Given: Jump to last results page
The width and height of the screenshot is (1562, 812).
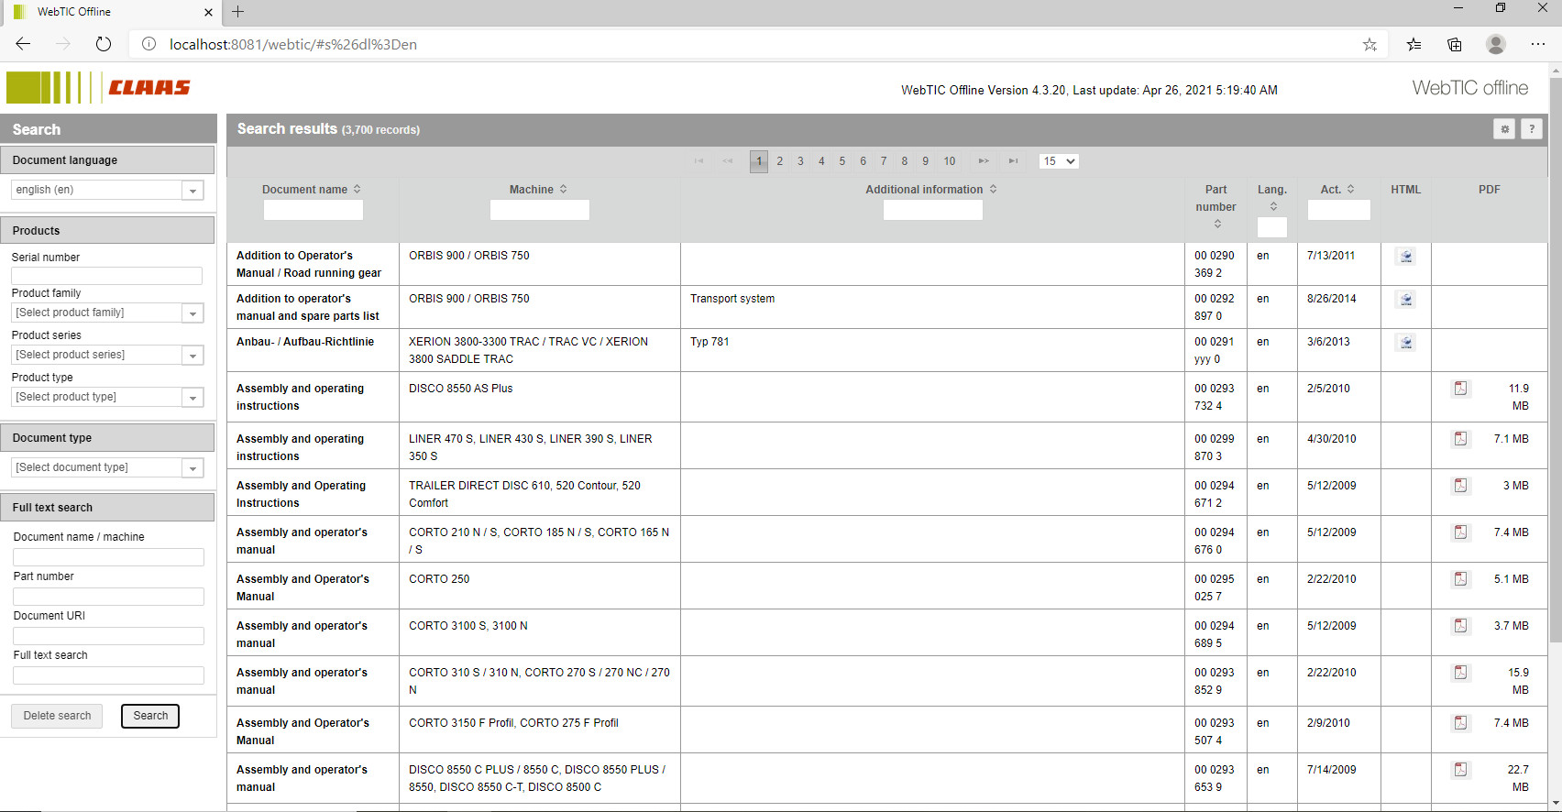Looking at the screenshot, I should [x=1013, y=161].
